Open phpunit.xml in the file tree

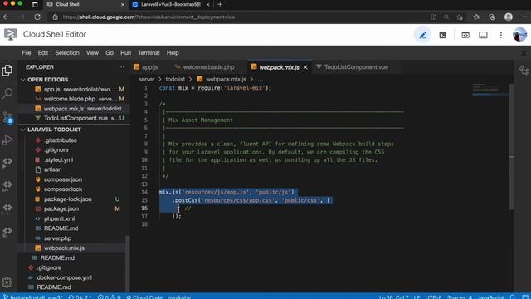(59, 218)
